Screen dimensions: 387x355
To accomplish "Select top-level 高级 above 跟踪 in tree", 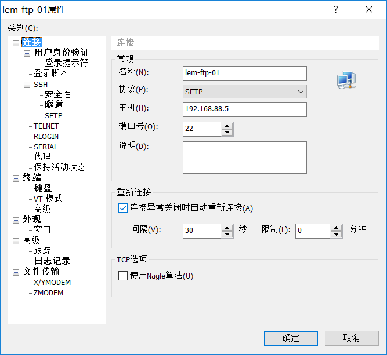I will coord(31,240).
